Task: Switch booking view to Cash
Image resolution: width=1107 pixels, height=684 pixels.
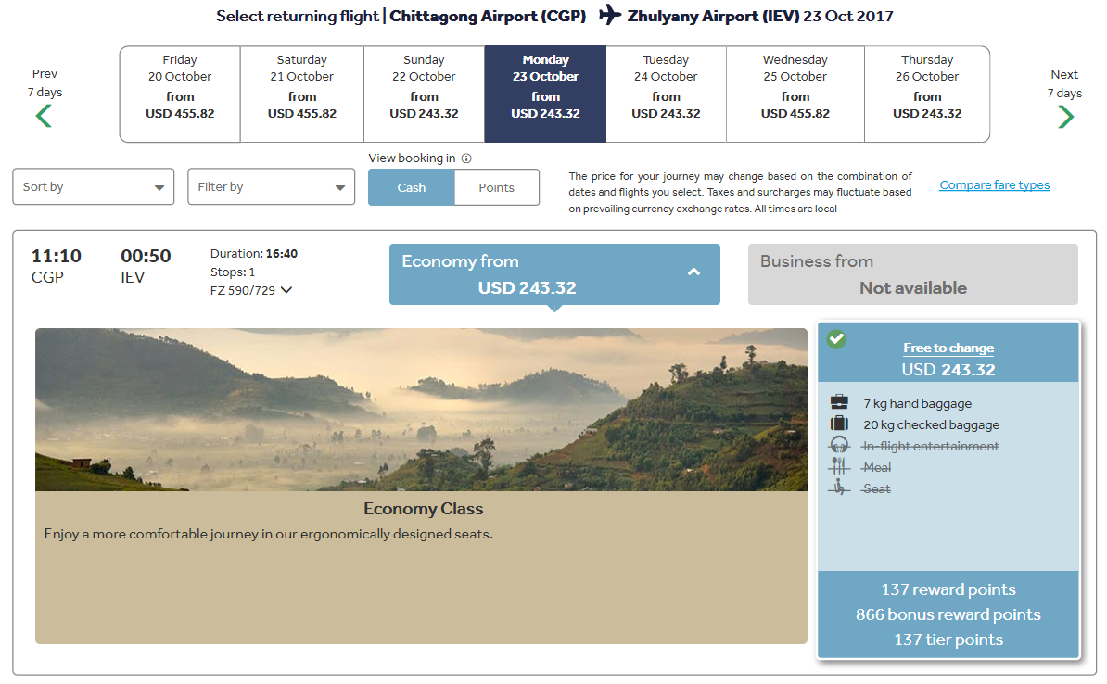Action: (412, 187)
